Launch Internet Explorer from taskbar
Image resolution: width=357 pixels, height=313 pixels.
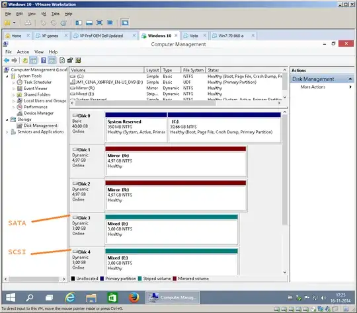[x=70, y=297]
